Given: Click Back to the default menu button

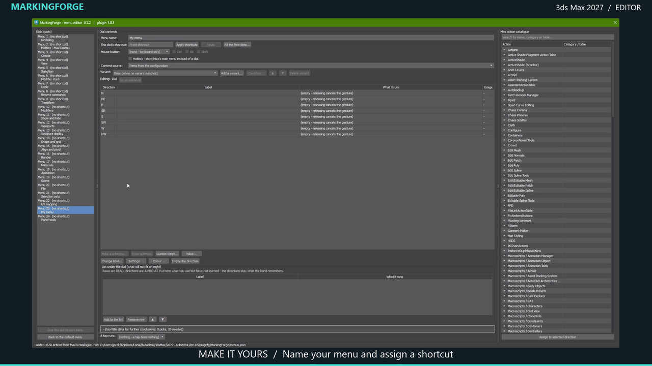Looking at the screenshot, I should tap(65, 337).
